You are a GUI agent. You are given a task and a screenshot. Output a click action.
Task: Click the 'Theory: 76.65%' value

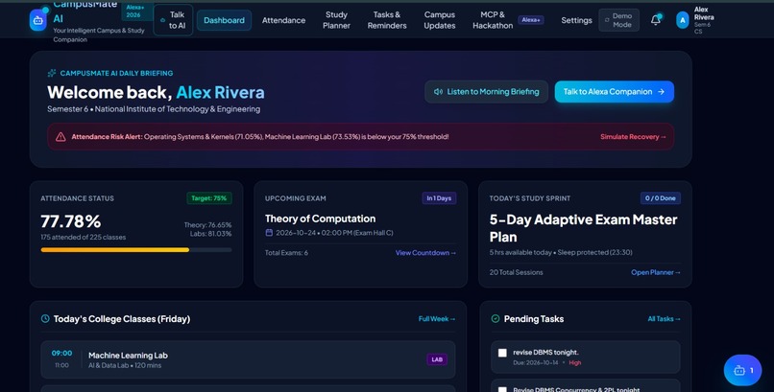tap(207, 224)
